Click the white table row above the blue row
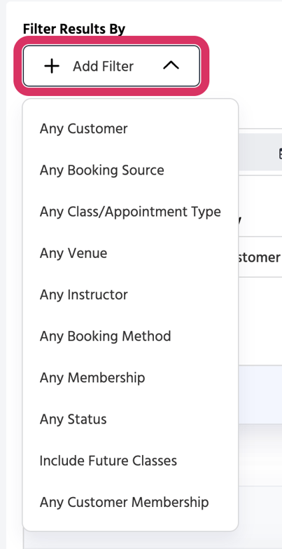 coord(260,321)
